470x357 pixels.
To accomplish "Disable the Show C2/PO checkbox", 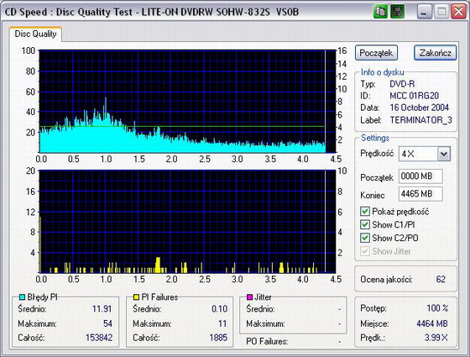I will (364, 238).
